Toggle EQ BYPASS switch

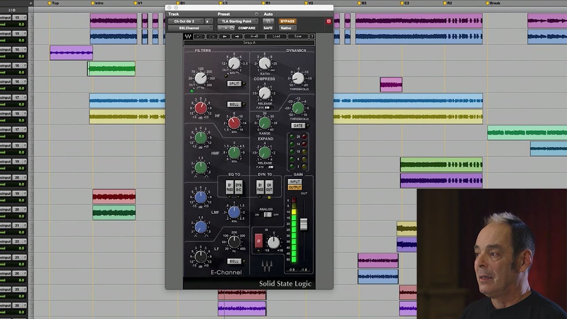point(229,187)
